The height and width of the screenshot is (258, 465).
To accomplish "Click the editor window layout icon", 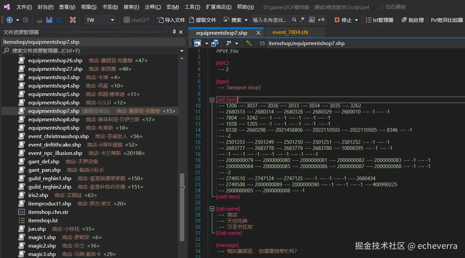I will point(198,43).
